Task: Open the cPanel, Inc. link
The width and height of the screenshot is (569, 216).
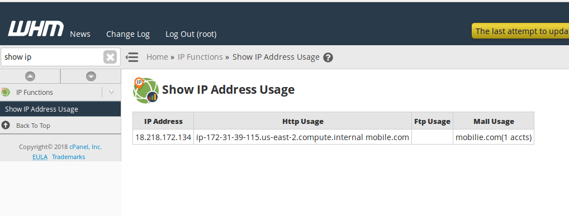Action: (x=86, y=147)
